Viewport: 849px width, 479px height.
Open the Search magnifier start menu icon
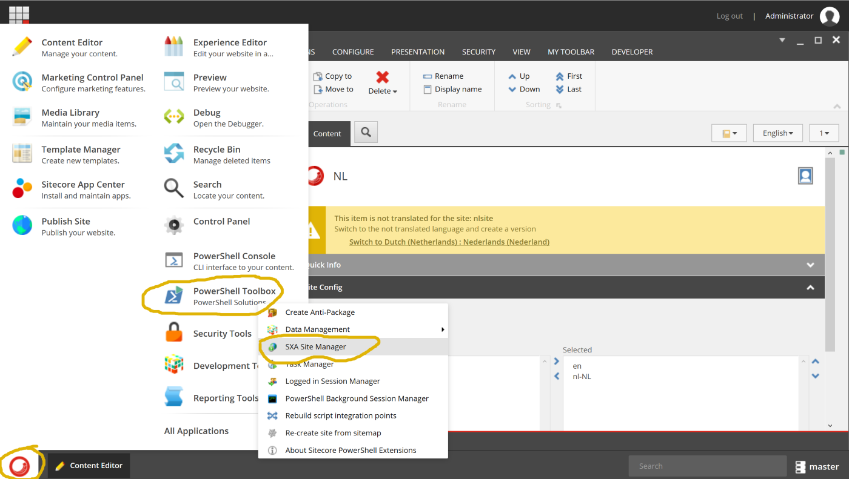click(x=174, y=189)
